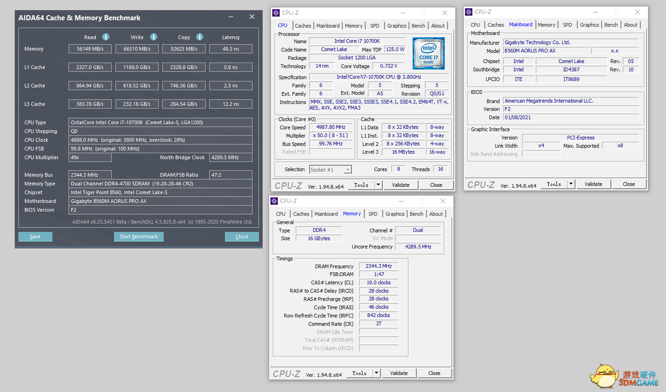666x392 pixels.
Task: Click L3 Cache Copy value 284.54 GB/s
Action: point(184,104)
